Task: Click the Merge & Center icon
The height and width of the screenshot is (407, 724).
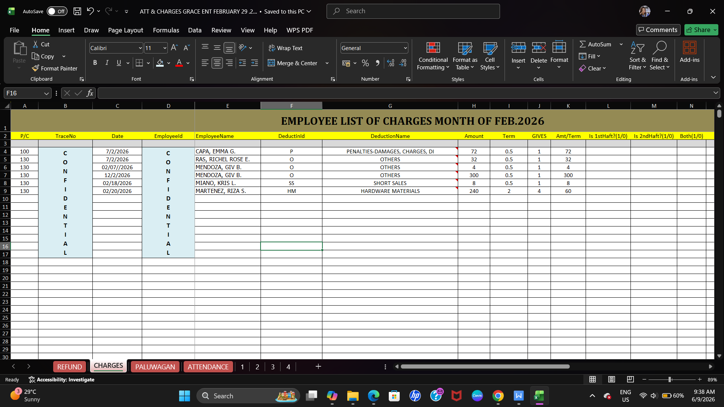Action: click(271, 63)
